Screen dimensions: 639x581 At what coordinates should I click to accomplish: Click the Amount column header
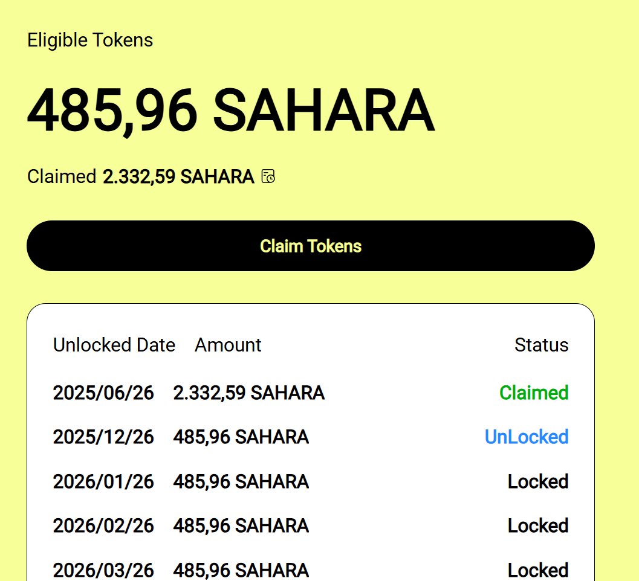228,345
